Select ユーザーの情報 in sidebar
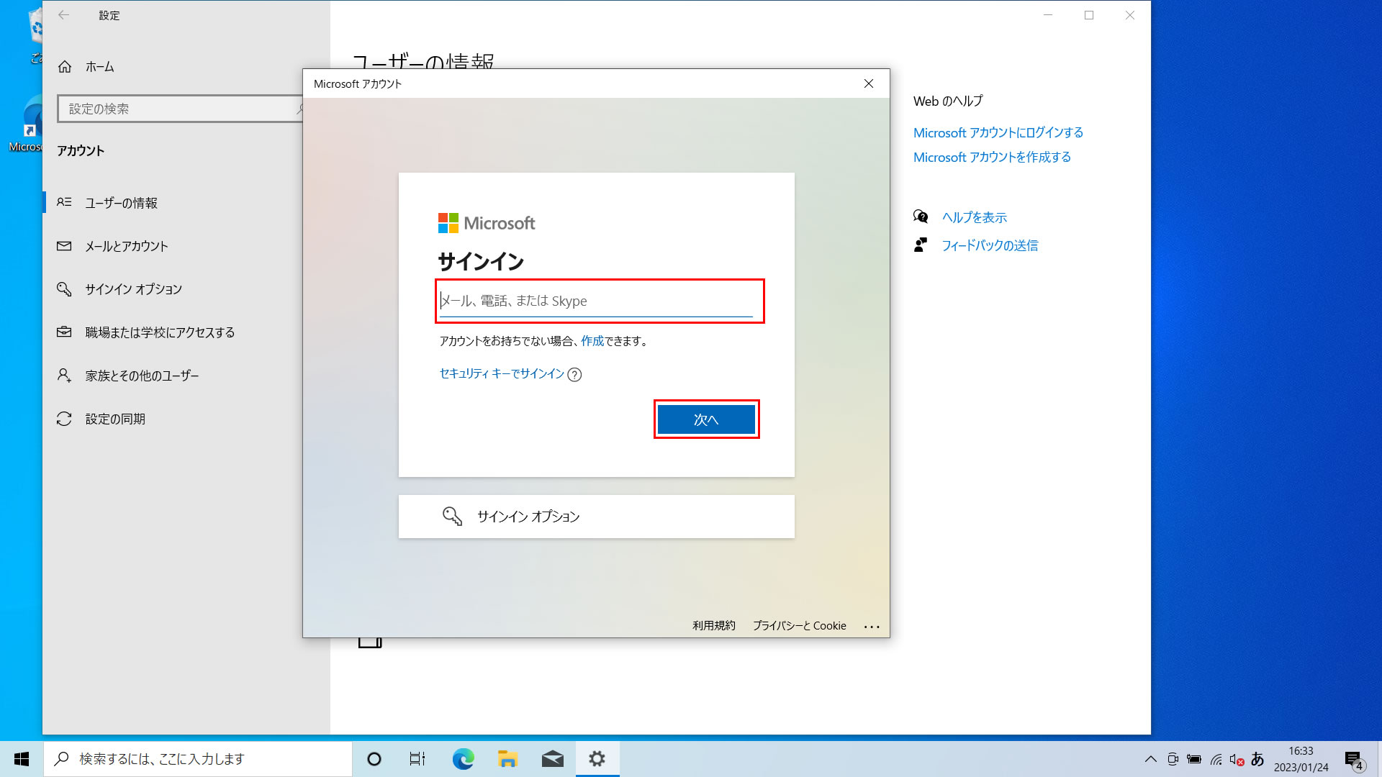Screen dimensions: 1382x777 121,203
